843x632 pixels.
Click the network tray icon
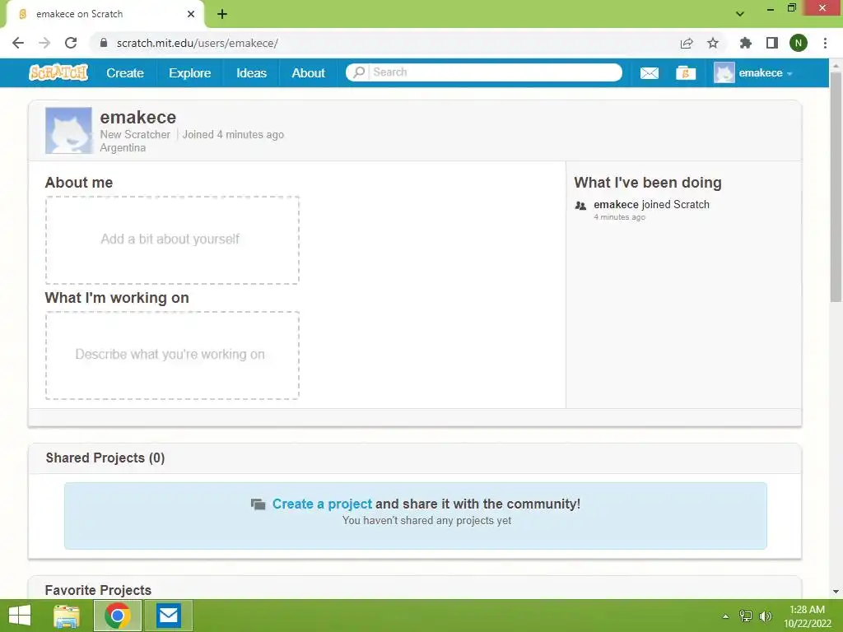[746, 616]
